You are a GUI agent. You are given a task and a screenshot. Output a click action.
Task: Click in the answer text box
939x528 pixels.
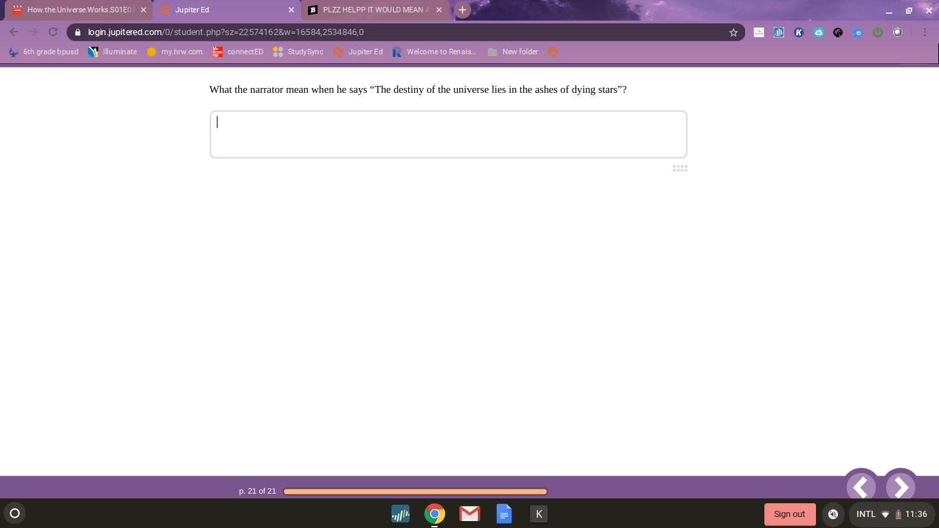[448, 134]
